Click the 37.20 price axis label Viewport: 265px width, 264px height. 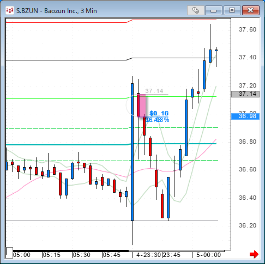tap(248, 85)
